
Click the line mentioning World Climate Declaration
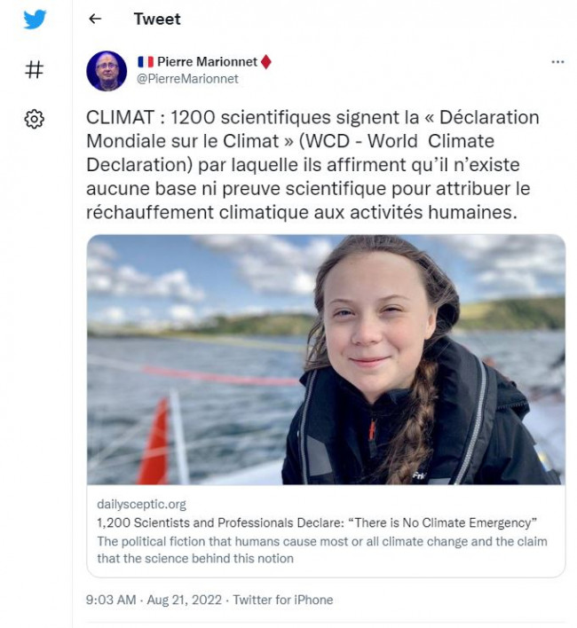coord(290,141)
